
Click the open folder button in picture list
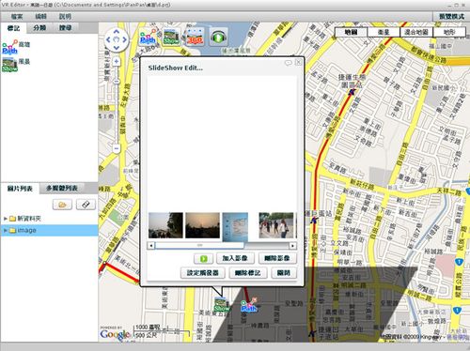[62, 205]
